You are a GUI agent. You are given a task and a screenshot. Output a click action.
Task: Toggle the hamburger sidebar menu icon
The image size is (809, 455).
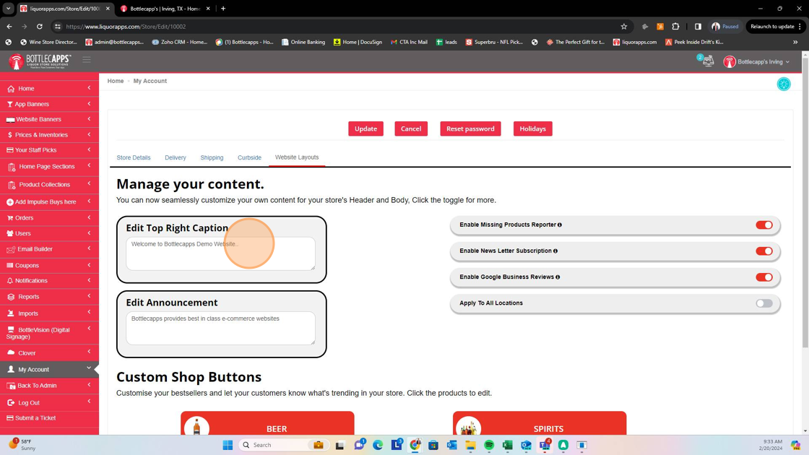[x=87, y=60]
